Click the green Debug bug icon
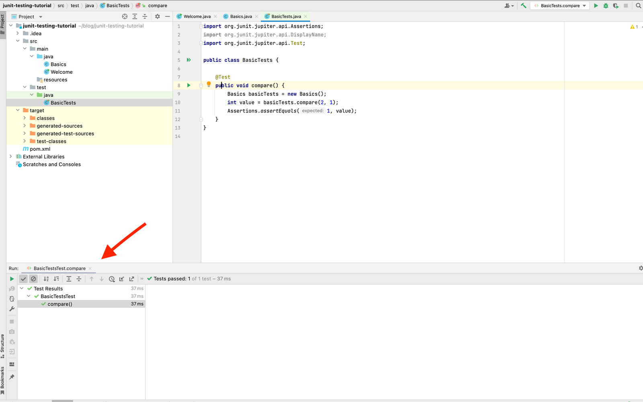This screenshot has width=643, height=402. [606, 6]
